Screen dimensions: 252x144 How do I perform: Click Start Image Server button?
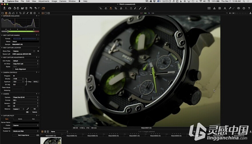tap(23, 135)
